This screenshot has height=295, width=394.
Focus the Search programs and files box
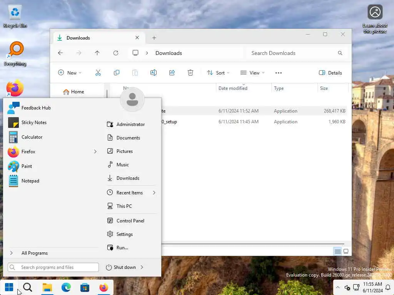[53, 267]
